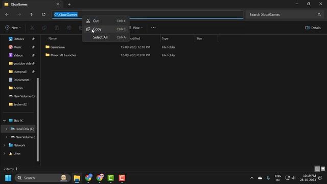327x184 pixels.
Task: Collapse the This PC tree node
Action: [x=5, y=121]
